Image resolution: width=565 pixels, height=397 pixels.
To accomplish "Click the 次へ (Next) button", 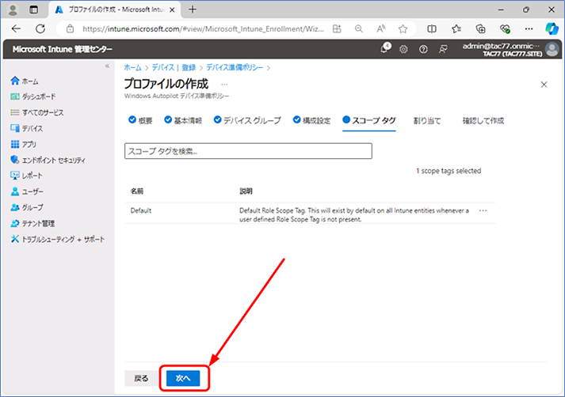I will point(183,378).
